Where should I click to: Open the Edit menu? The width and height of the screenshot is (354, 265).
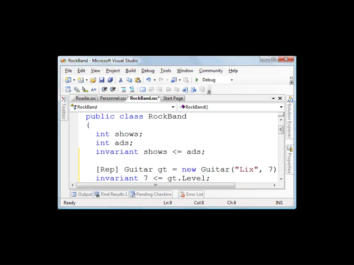81,70
